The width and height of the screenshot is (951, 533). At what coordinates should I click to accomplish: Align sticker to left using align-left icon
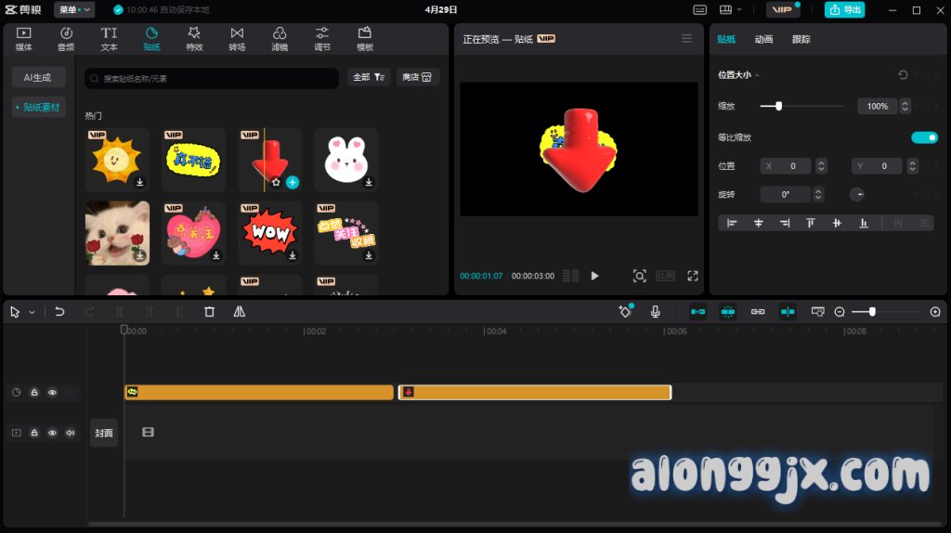pyautogui.click(x=732, y=223)
